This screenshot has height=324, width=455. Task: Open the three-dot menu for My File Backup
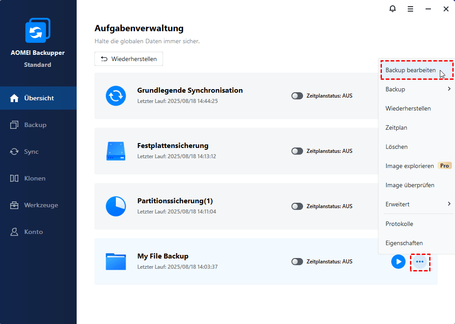pyautogui.click(x=420, y=262)
